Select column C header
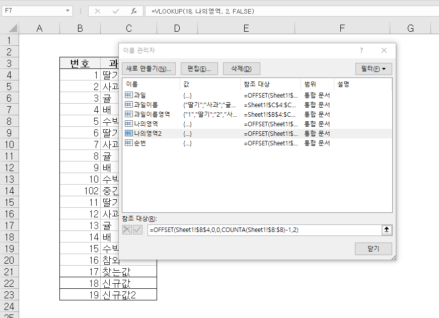 tap(128, 28)
